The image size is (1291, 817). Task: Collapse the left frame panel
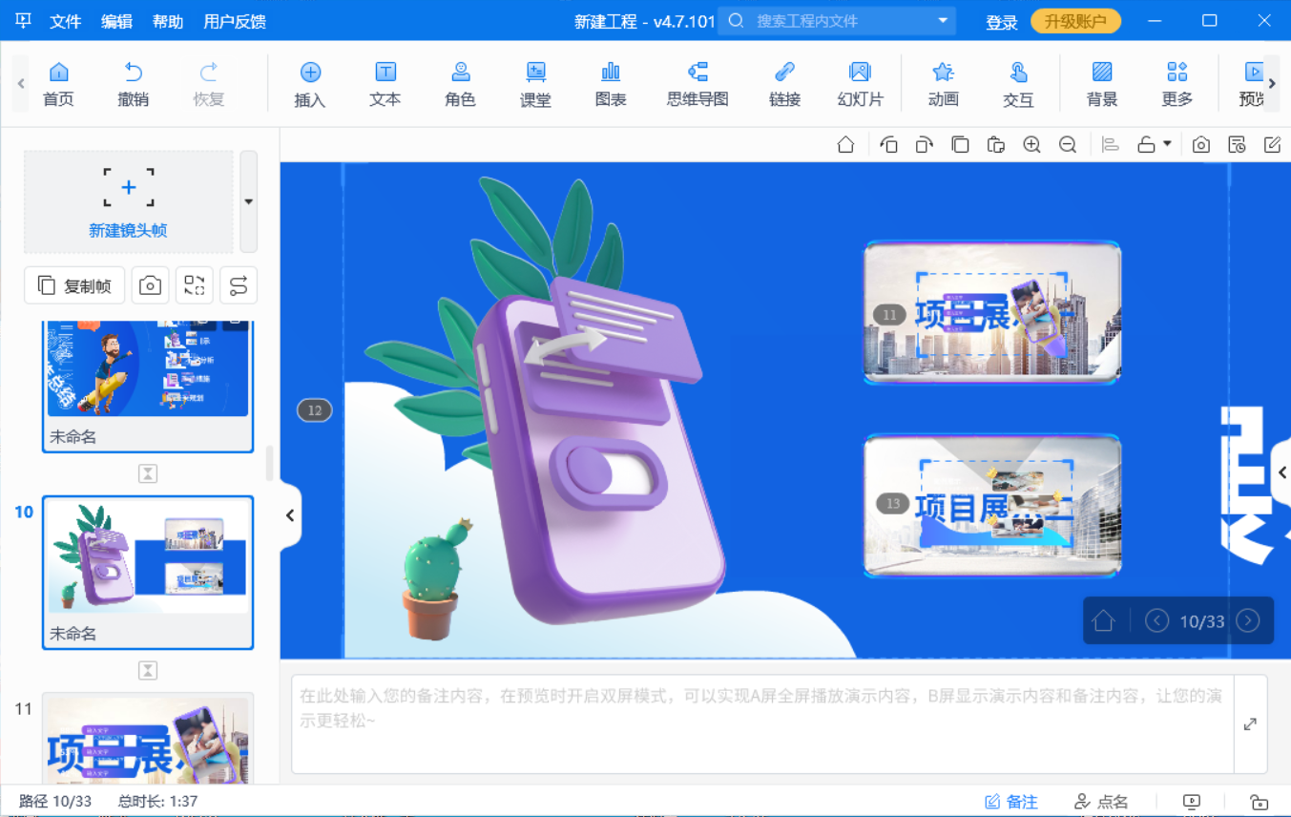point(290,515)
